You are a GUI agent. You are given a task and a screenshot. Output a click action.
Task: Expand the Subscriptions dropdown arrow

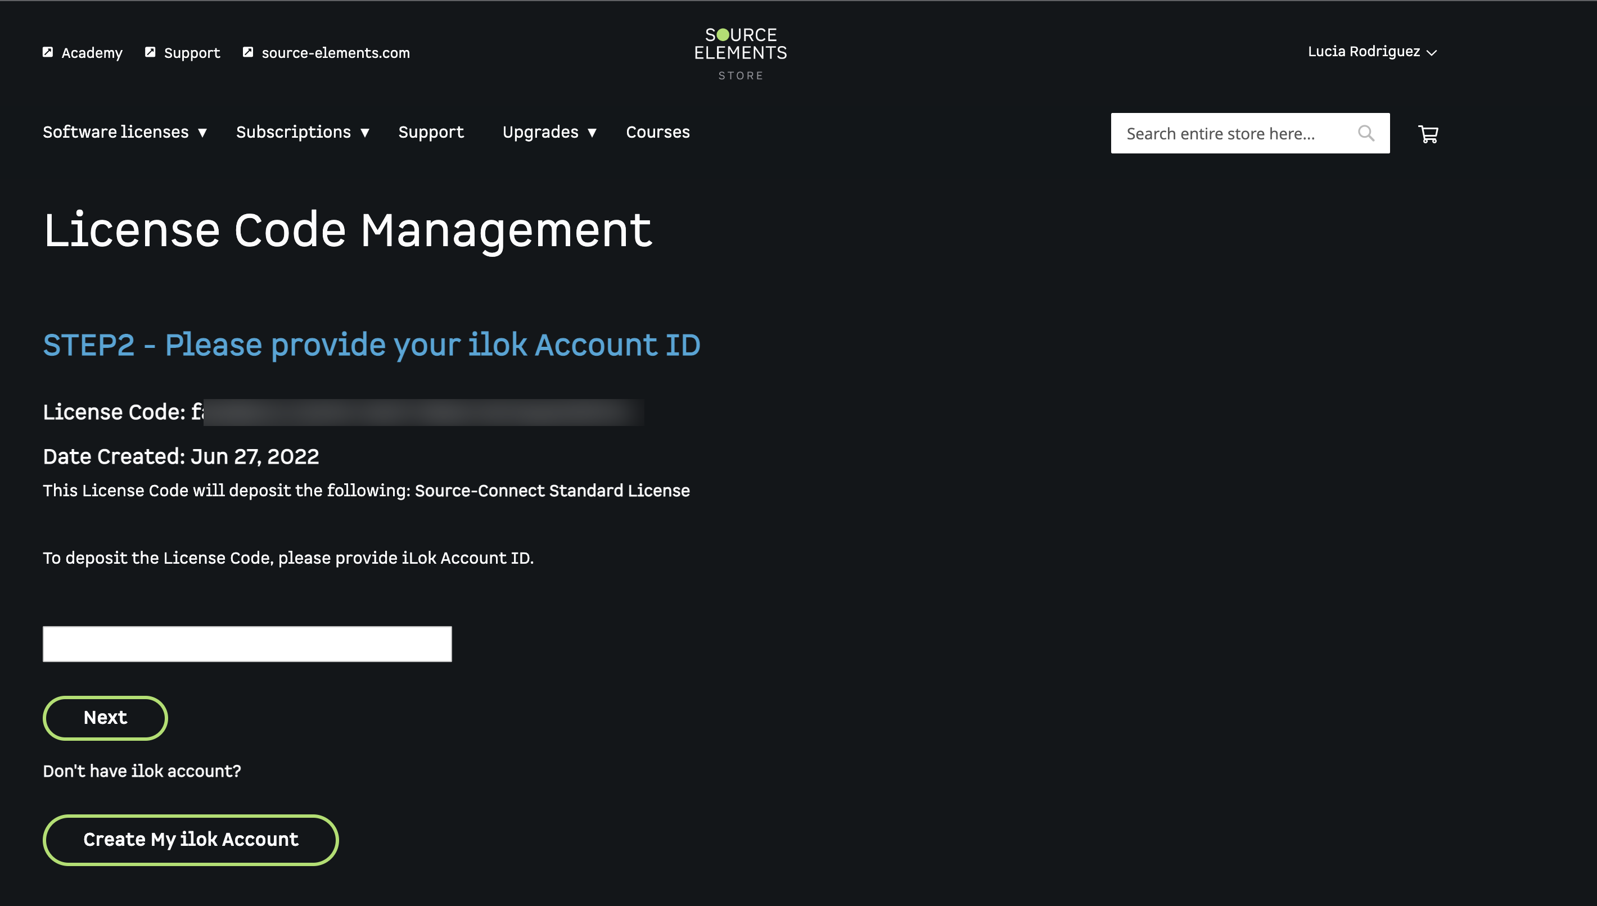click(365, 133)
